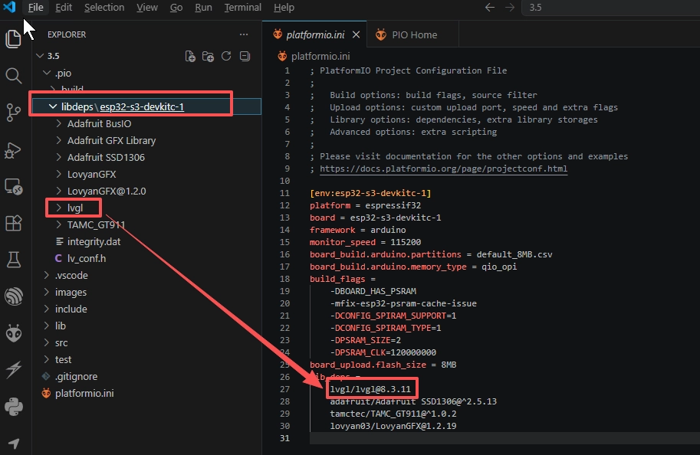Open the Run and Debug view
Screen dimensions: 700x455
(x=13, y=150)
